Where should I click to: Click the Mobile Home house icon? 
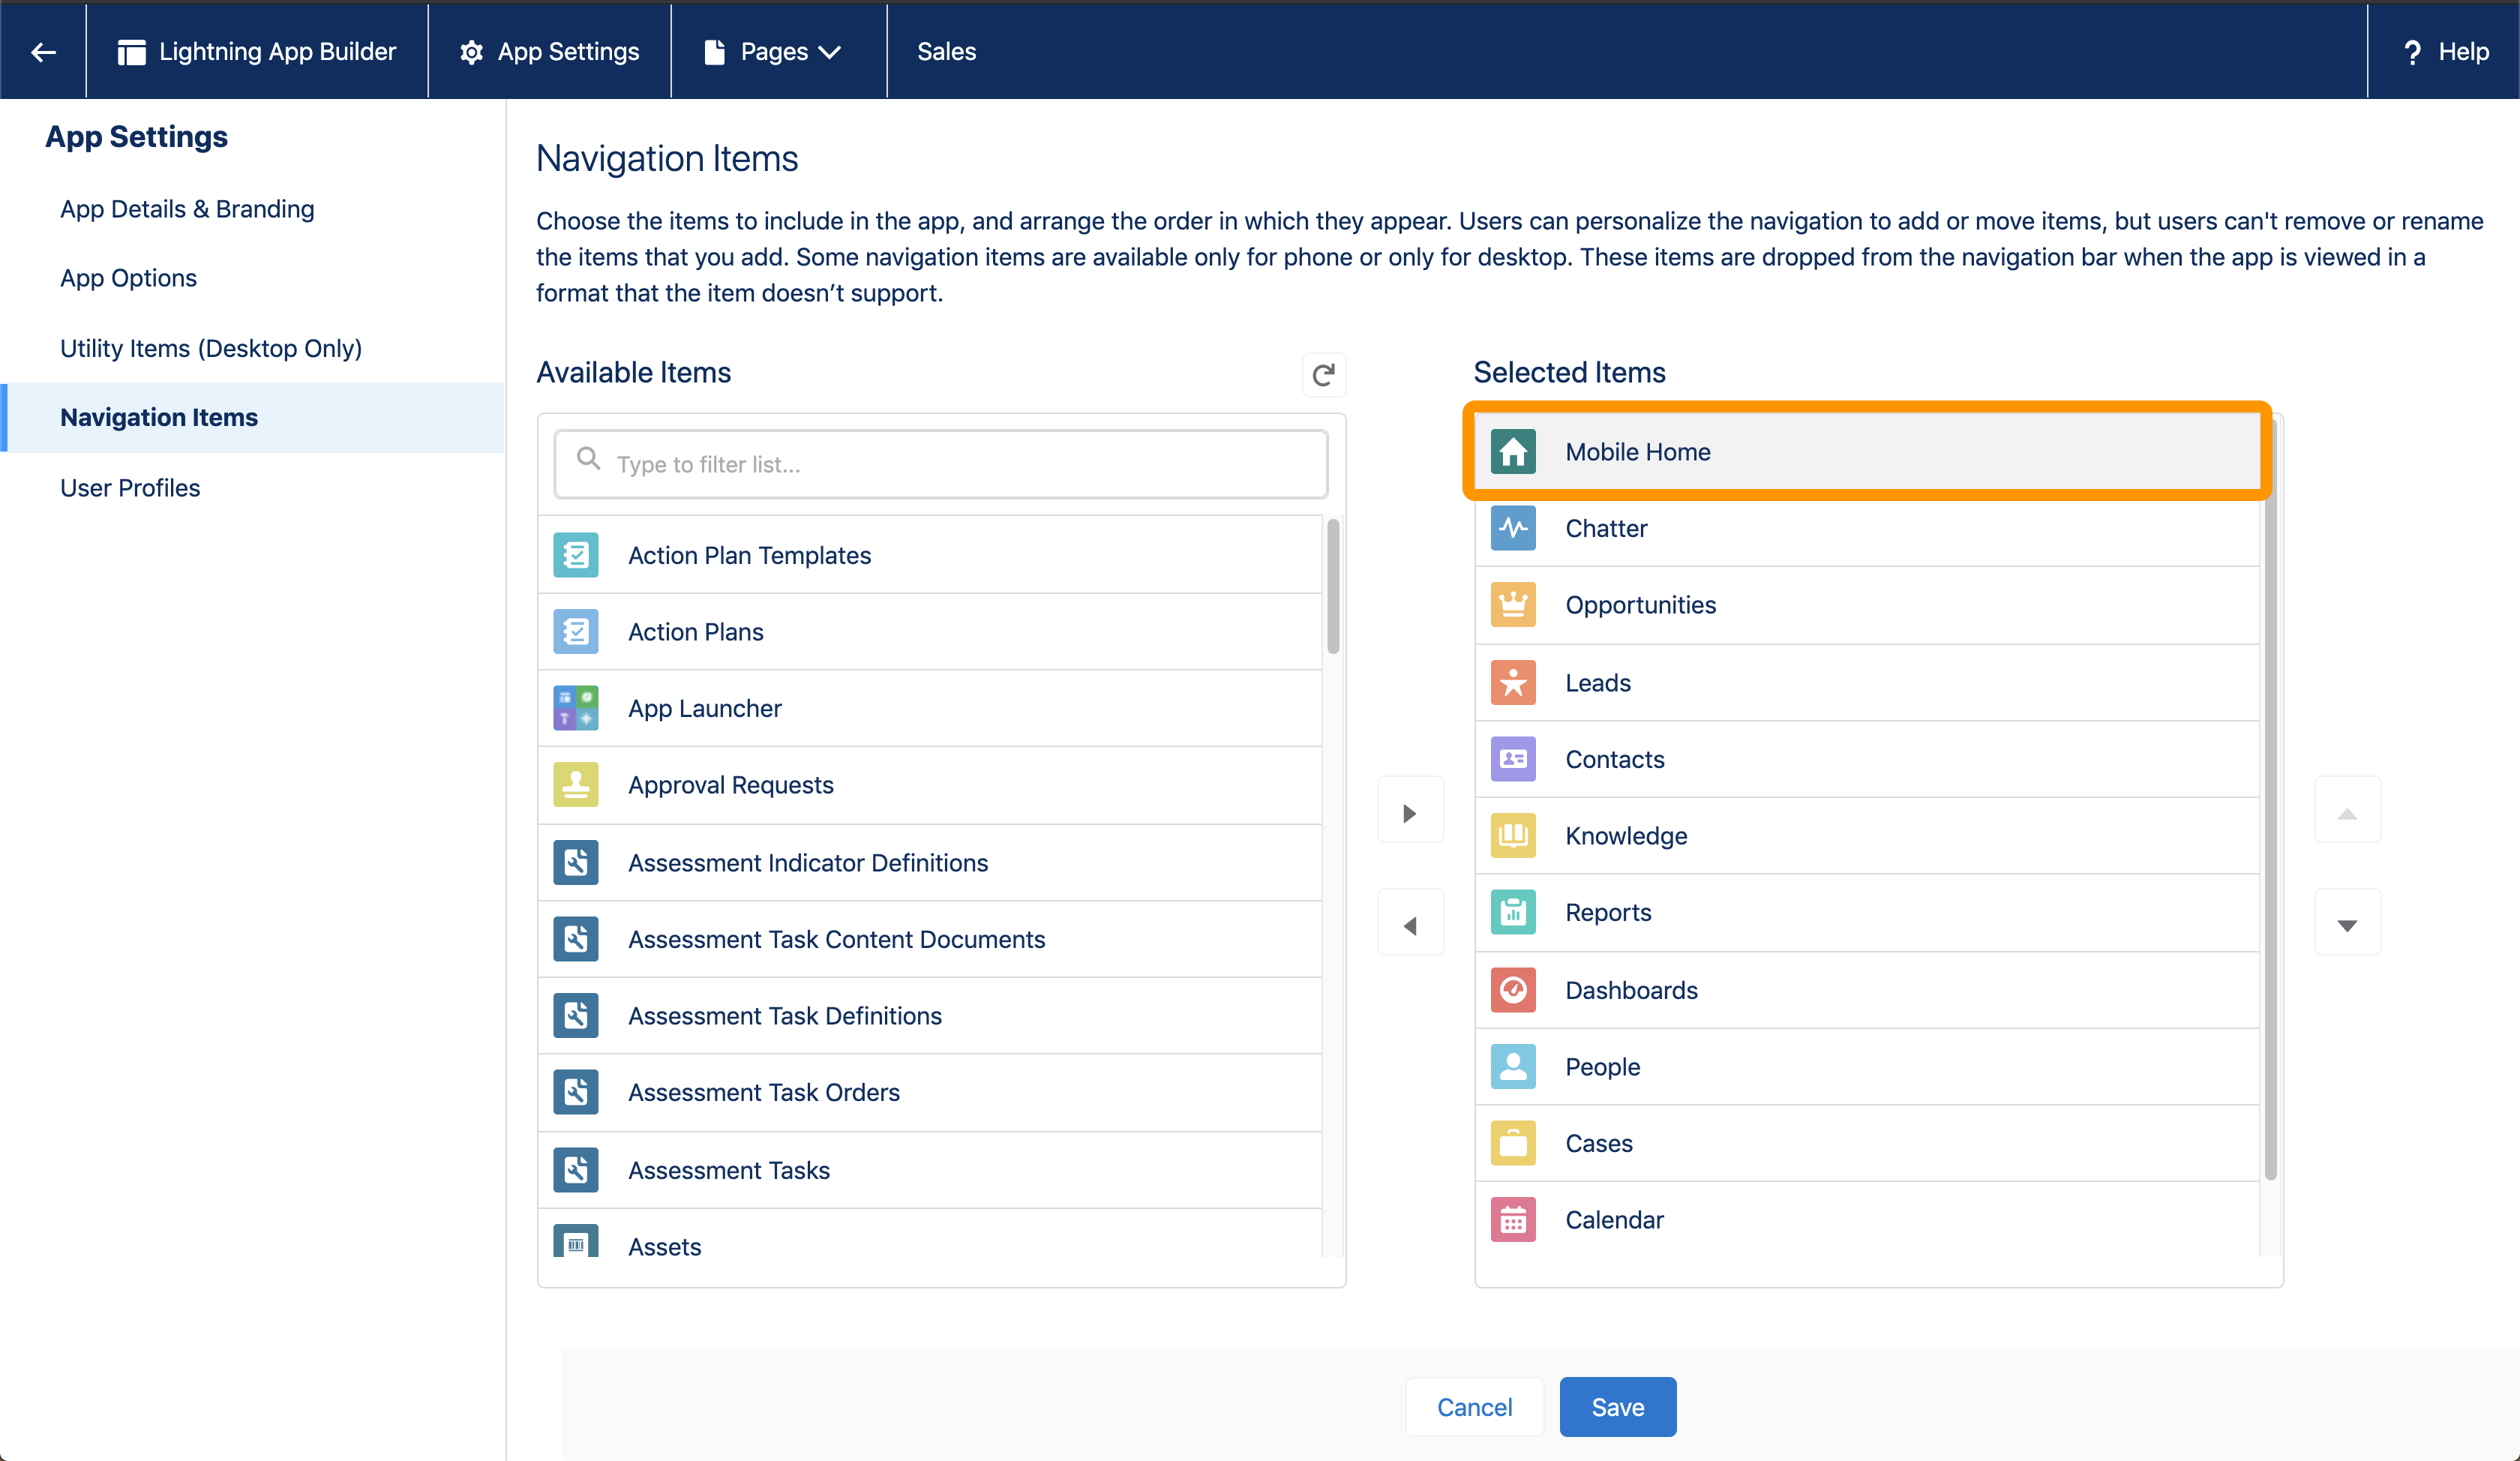tap(1513, 452)
